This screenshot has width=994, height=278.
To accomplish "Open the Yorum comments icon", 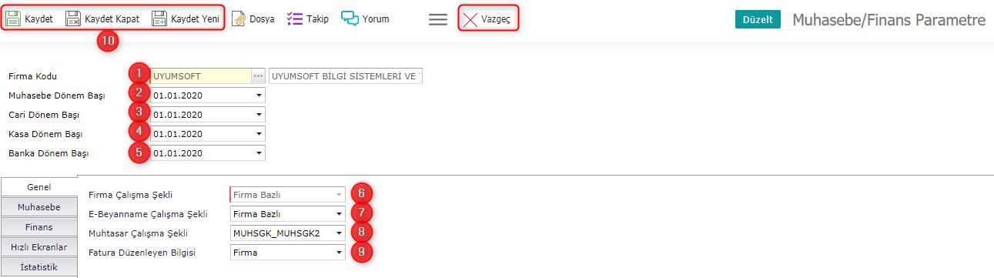I will pyautogui.click(x=350, y=18).
